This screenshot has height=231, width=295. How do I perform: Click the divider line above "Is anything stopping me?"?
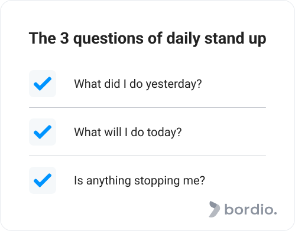(147, 156)
